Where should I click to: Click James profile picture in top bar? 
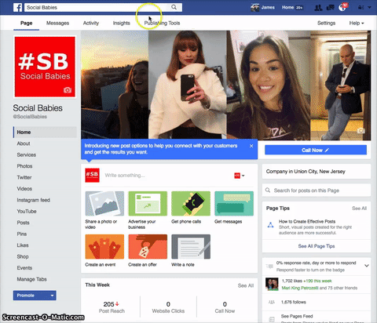255,8
